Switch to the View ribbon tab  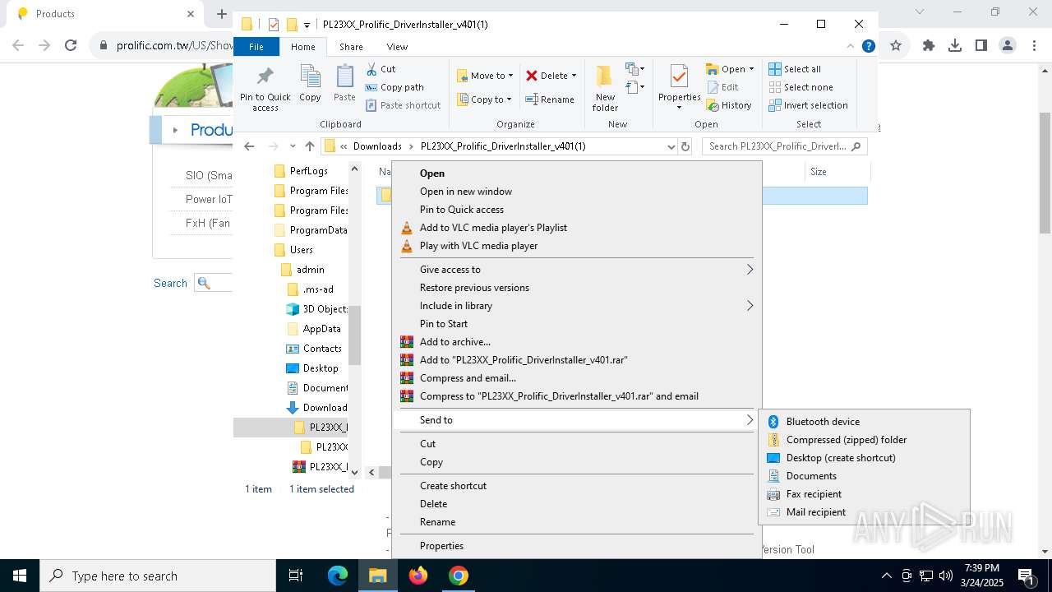point(397,47)
